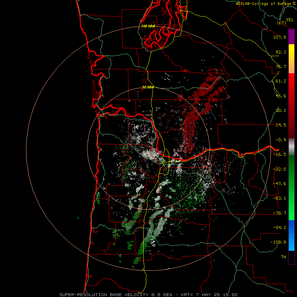
Task: Click the -16.5 value on velocity scale
Action: pyautogui.click(x=280, y=154)
